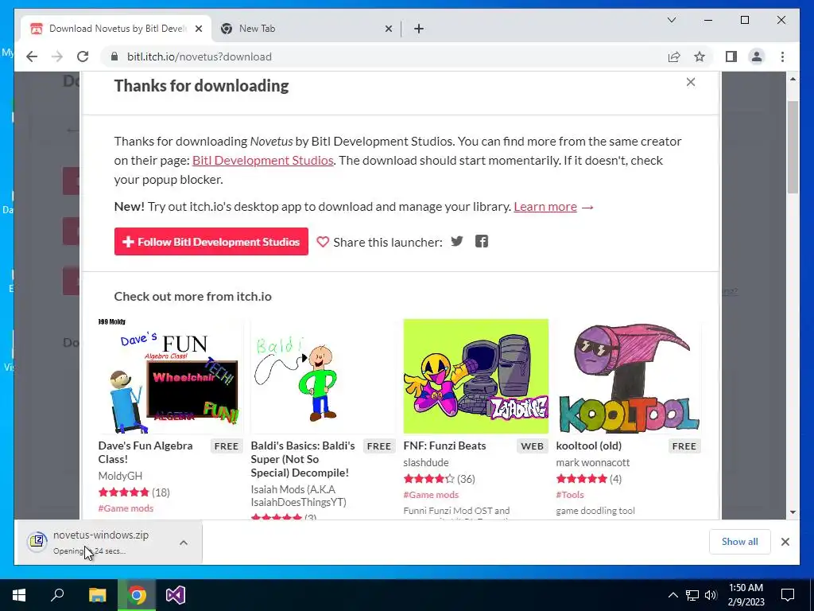
Task: Open Dave's Fun Algebra Class thumbnail
Action: [170, 376]
